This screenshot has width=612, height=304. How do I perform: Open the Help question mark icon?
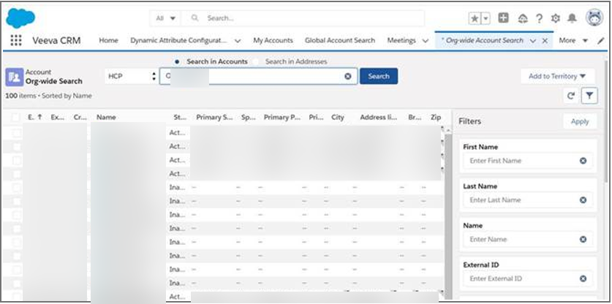[539, 18]
